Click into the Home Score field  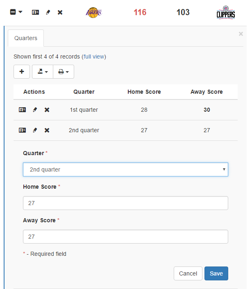click(x=125, y=203)
